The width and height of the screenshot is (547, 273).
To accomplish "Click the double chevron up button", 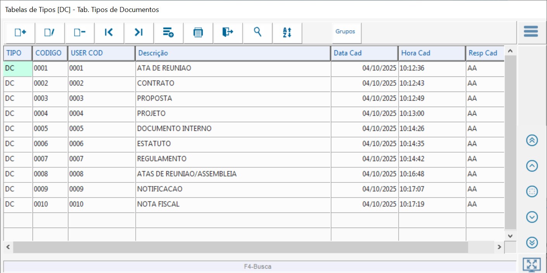I will click(x=532, y=140).
